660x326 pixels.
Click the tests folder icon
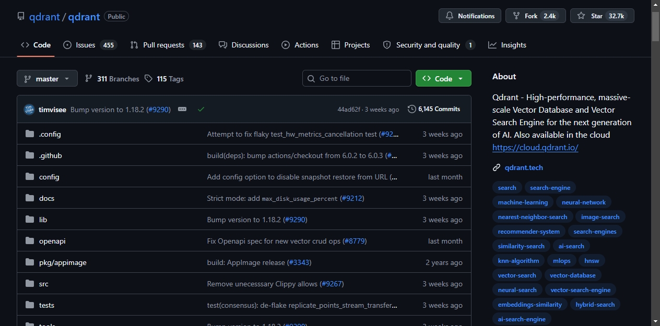[x=30, y=305]
